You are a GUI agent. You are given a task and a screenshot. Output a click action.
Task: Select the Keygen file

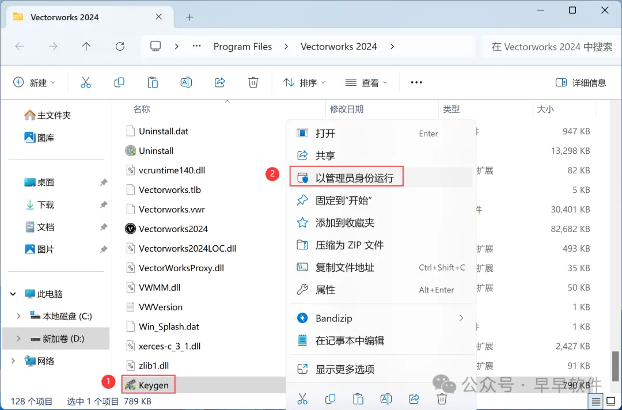pyautogui.click(x=149, y=385)
